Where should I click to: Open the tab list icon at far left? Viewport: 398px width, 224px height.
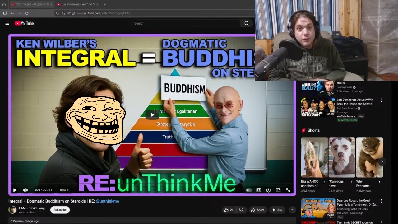4,4
